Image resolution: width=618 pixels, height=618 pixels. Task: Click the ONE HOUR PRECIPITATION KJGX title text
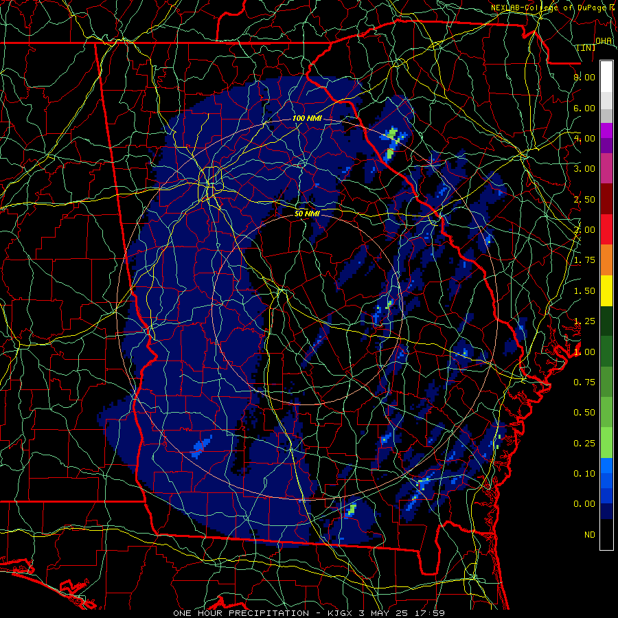(x=308, y=613)
